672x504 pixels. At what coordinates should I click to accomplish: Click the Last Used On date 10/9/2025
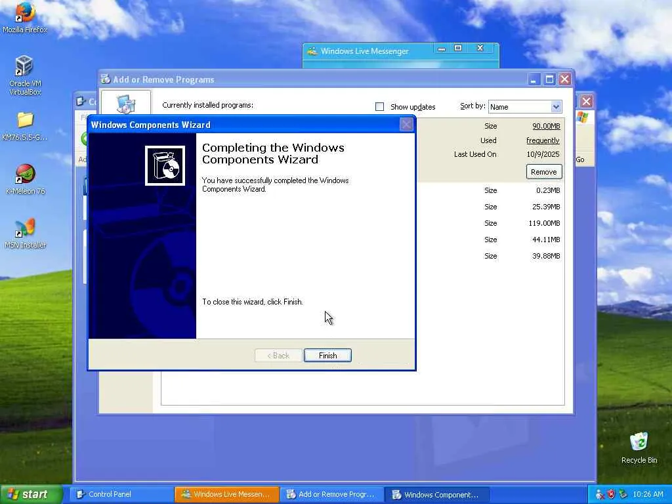click(543, 154)
